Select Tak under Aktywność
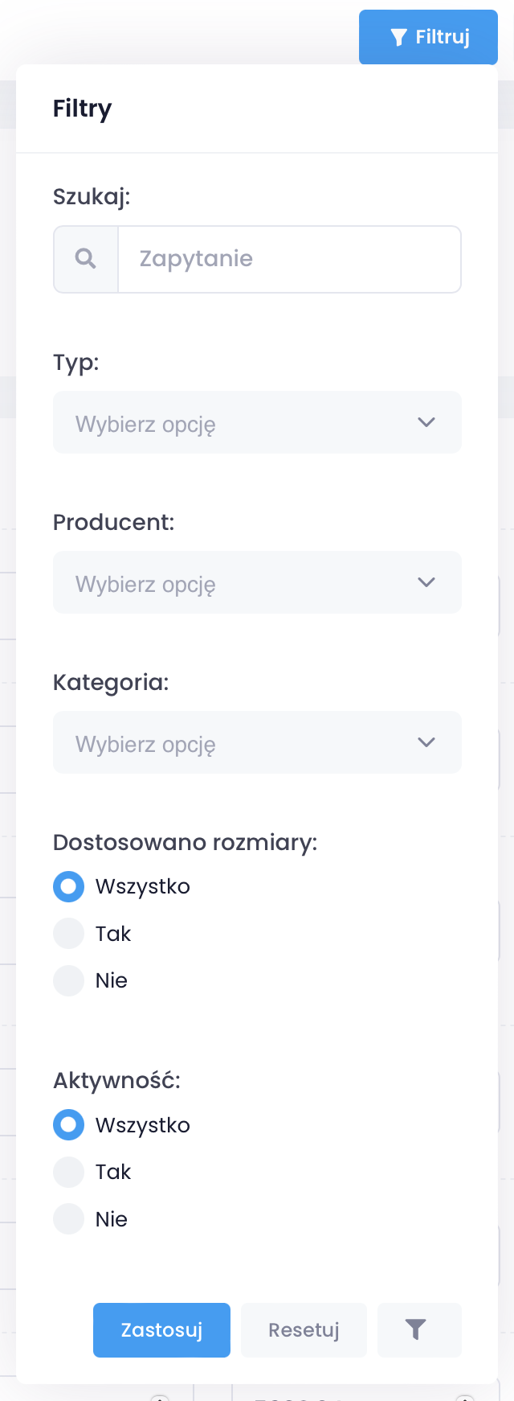Image resolution: width=514 pixels, height=1401 pixels. click(69, 1172)
